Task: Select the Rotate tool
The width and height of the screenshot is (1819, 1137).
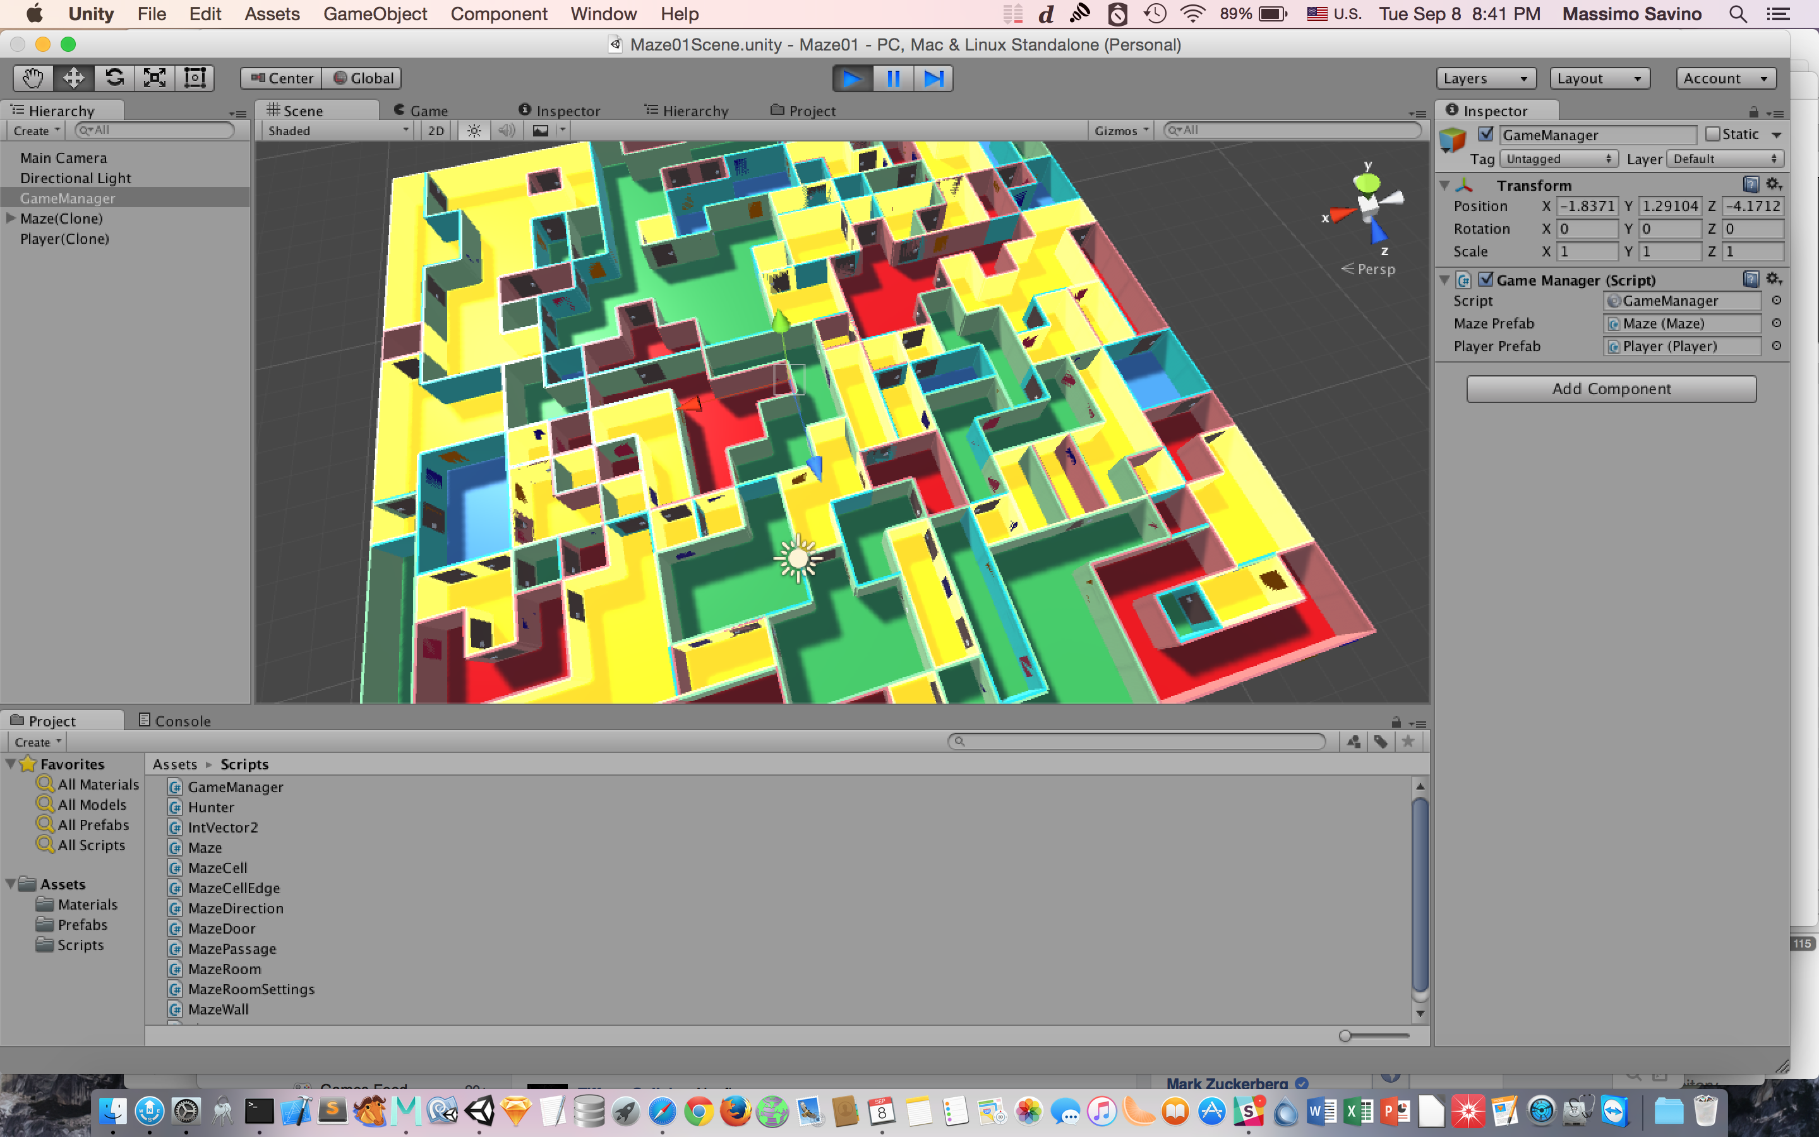Action: coord(114,78)
